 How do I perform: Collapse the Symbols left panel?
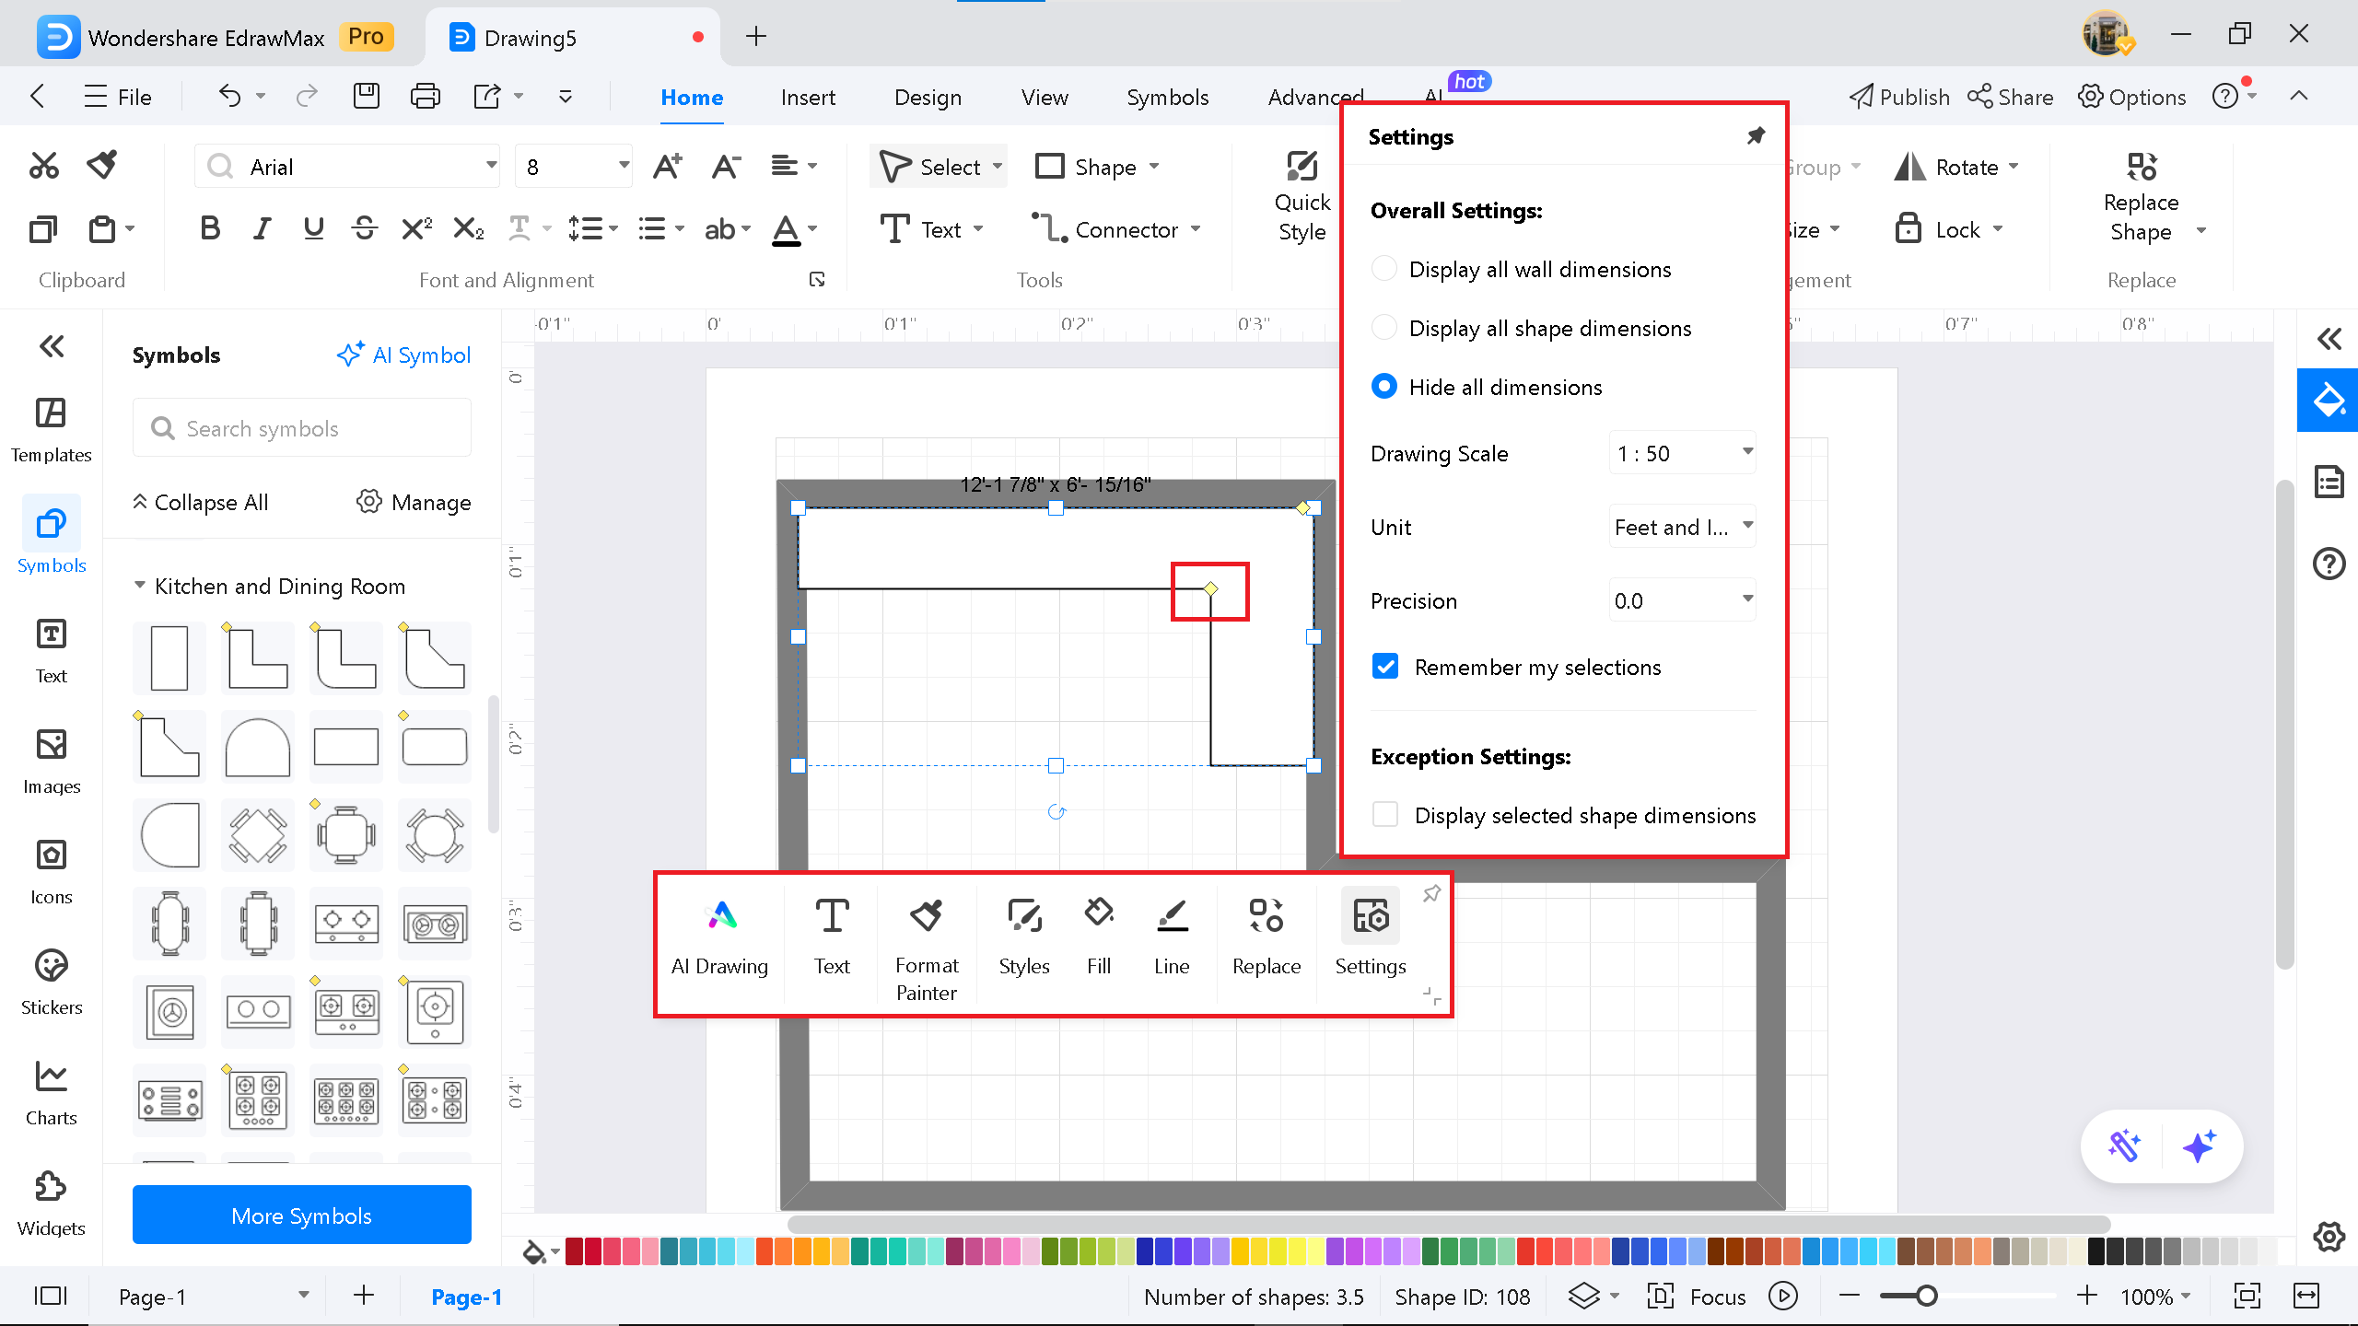tap(52, 346)
